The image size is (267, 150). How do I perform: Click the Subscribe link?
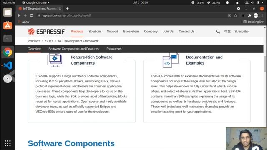242,32
